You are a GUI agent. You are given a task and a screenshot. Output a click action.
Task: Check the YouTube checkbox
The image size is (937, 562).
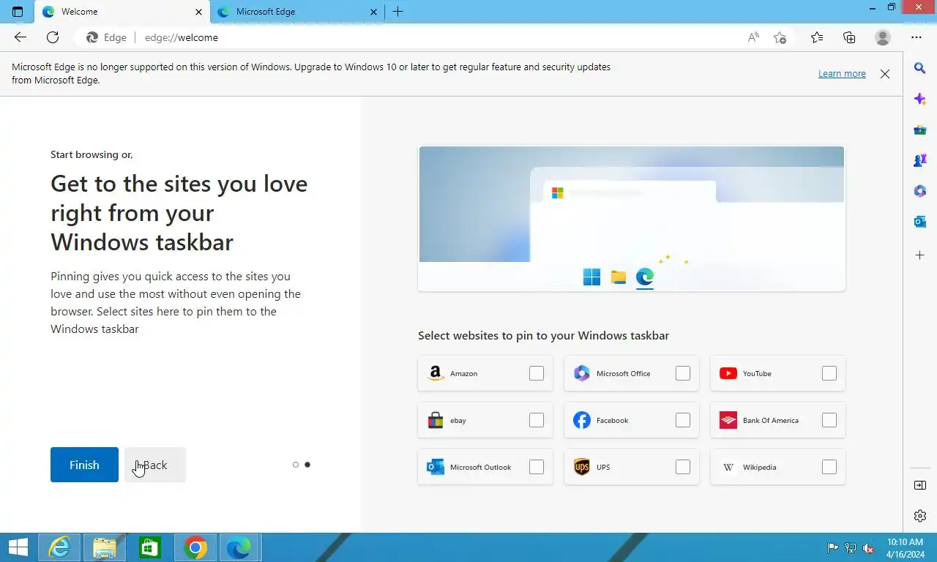click(829, 373)
